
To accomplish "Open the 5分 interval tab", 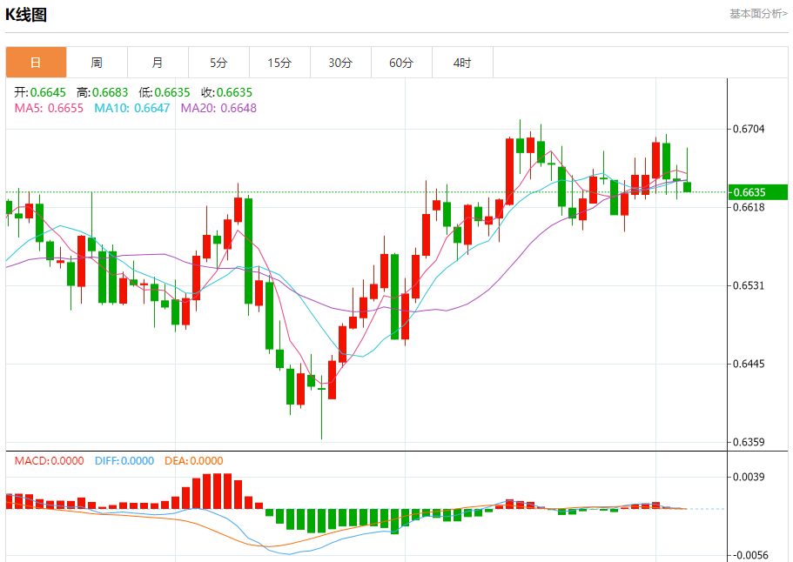I will 218,63.
